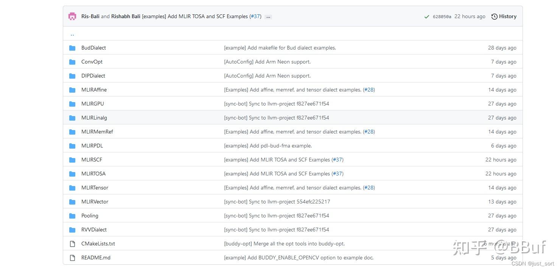
Task: Open the MLIRTOSA directory
Action: pos(93,174)
